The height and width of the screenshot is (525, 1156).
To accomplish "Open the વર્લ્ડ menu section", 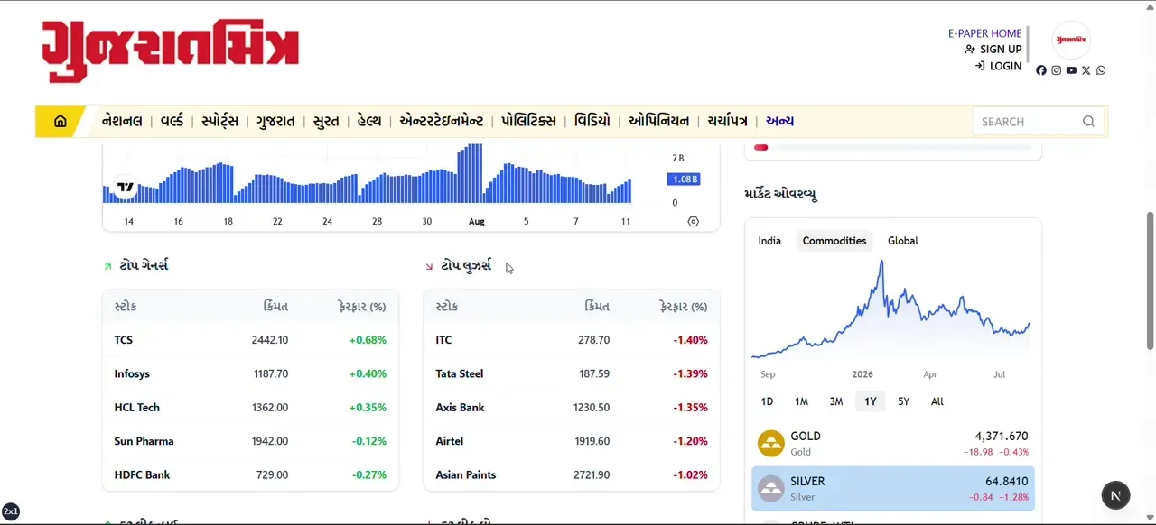I will [172, 121].
